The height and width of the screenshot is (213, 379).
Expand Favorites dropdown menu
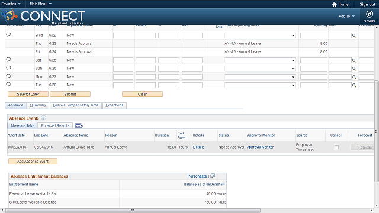[x=11, y=4]
